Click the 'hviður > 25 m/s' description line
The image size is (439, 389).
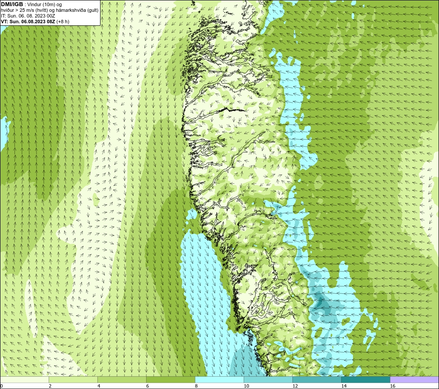pyautogui.click(x=50, y=11)
